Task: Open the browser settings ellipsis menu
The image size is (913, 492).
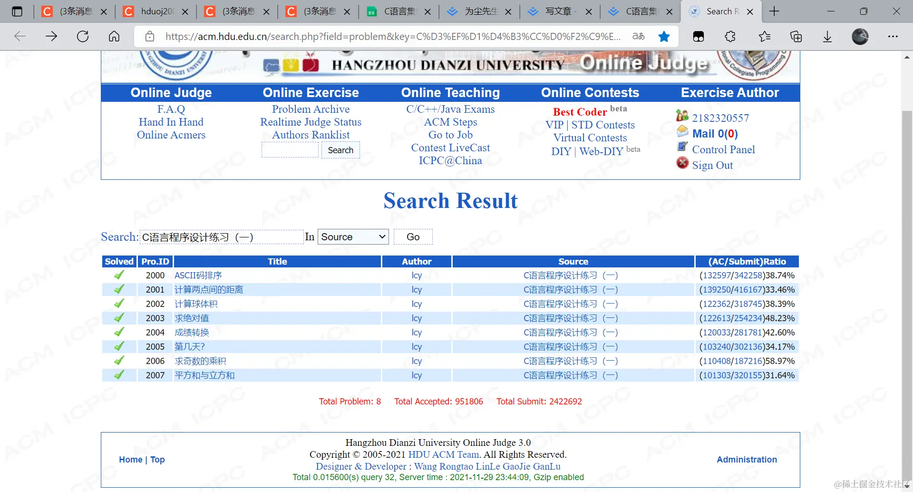Action: click(x=894, y=36)
